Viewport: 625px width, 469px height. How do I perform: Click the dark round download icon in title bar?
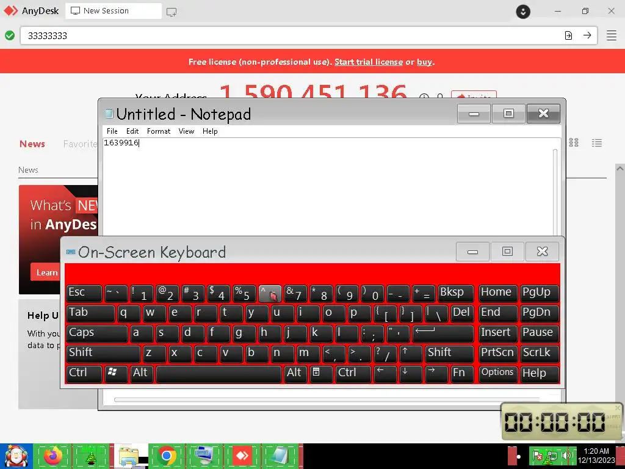tap(523, 11)
